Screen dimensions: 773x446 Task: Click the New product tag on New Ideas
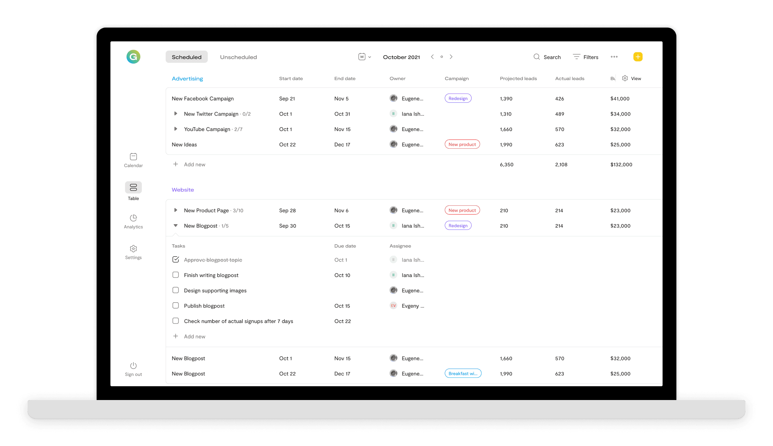tap(462, 144)
